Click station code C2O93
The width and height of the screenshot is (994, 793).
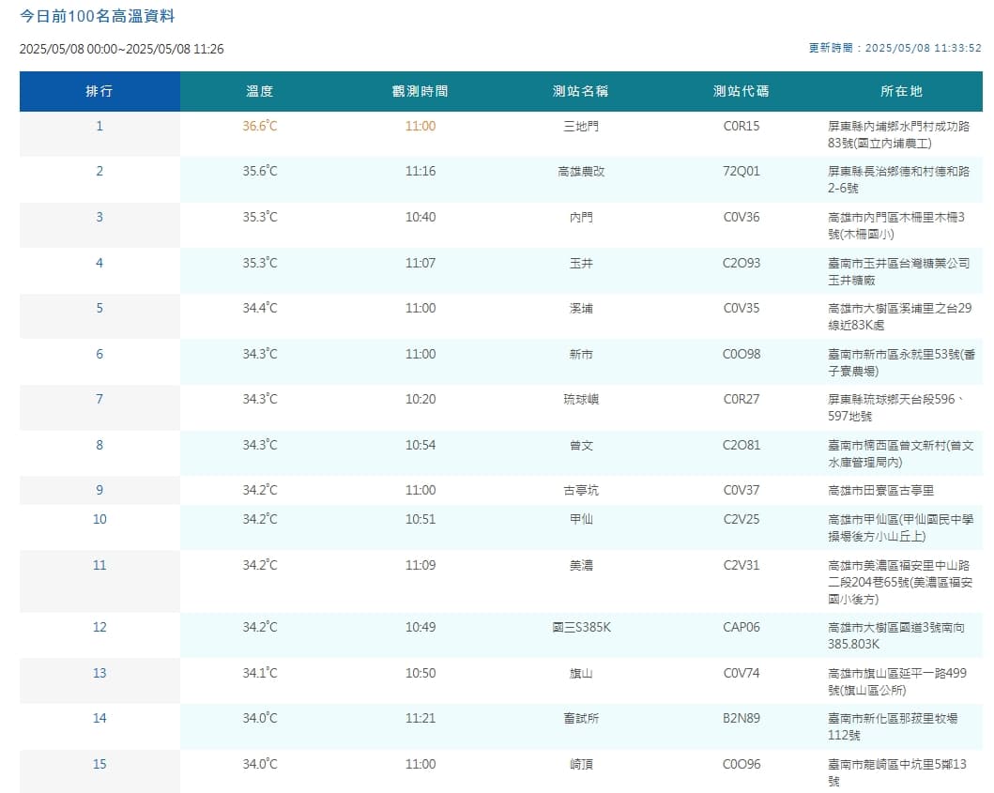(742, 263)
